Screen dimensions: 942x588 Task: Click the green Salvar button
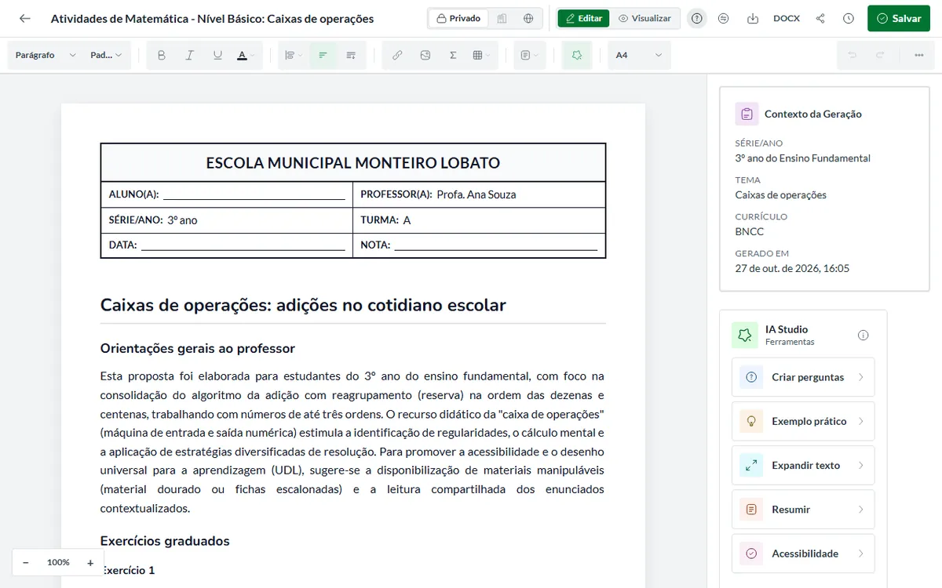(898, 18)
